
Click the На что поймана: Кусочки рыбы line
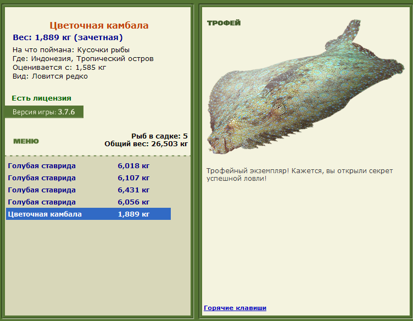coord(71,50)
